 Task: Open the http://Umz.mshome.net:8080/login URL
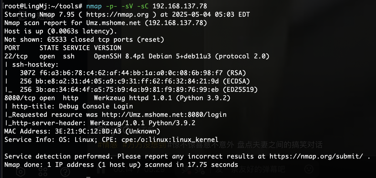point(164,115)
